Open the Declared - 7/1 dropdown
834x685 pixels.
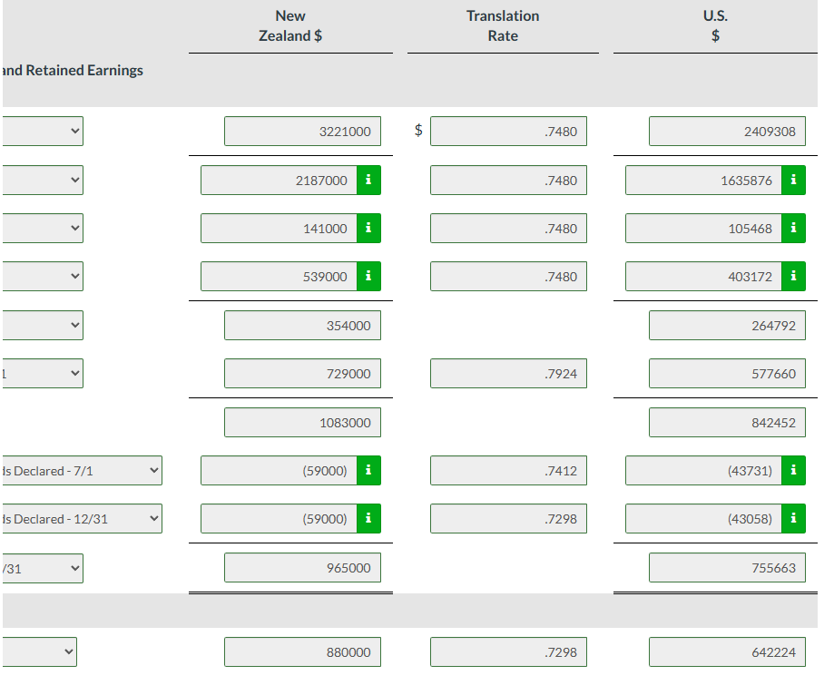click(82, 470)
